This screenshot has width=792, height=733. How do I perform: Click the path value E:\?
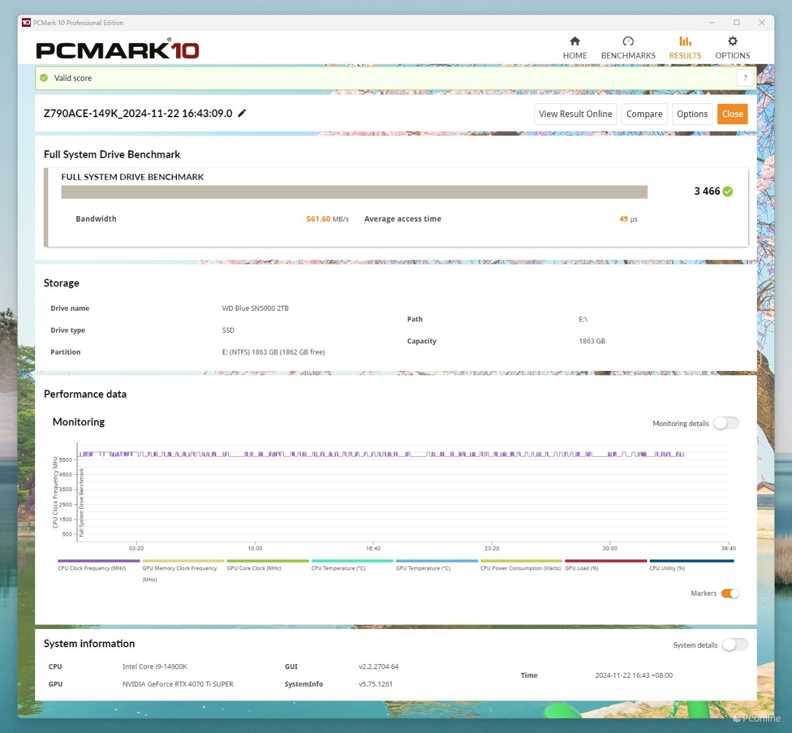tap(583, 320)
